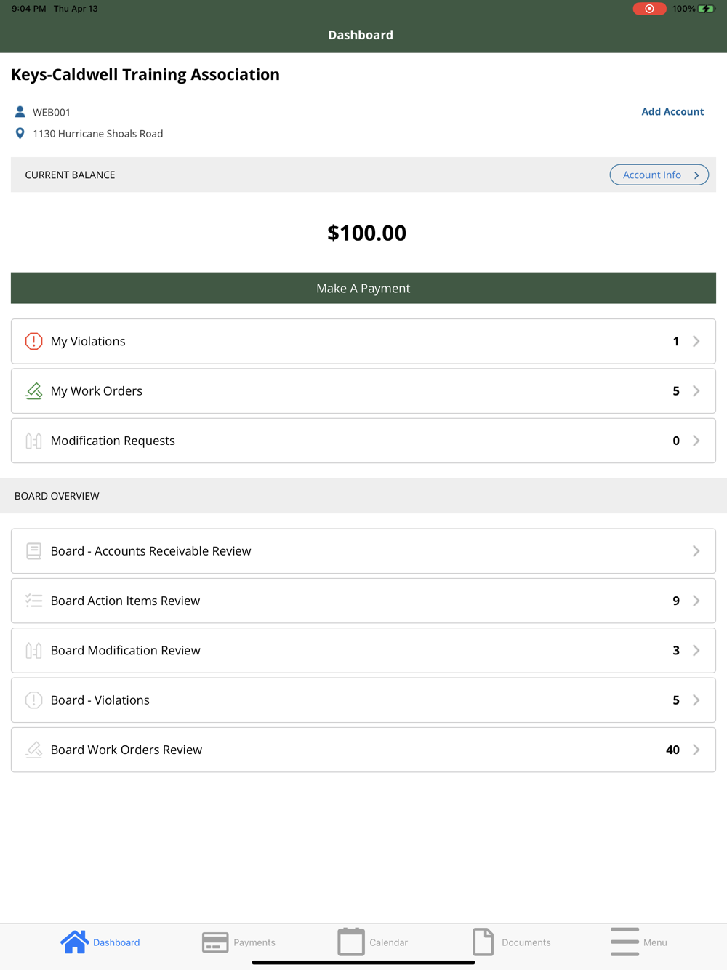Click the count 0 on Modification Requests
Viewport: 727px width, 970px height.
tap(676, 441)
